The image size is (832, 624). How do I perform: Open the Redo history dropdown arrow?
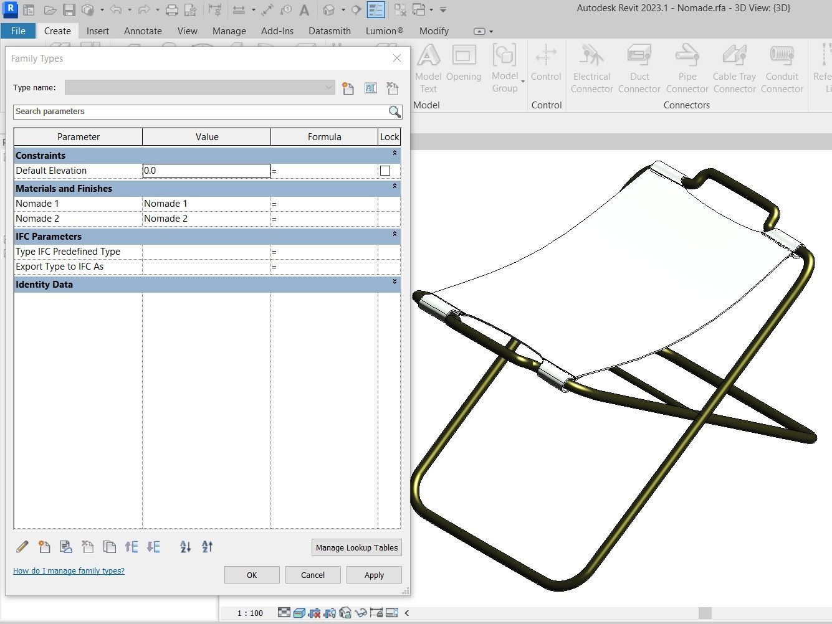pyautogui.click(x=157, y=10)
